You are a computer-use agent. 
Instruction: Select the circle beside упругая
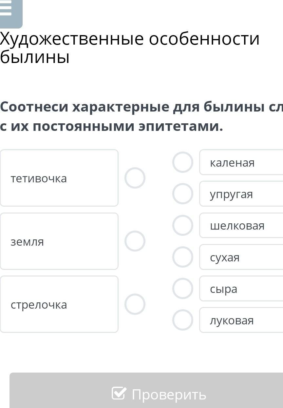click(183, 194)
